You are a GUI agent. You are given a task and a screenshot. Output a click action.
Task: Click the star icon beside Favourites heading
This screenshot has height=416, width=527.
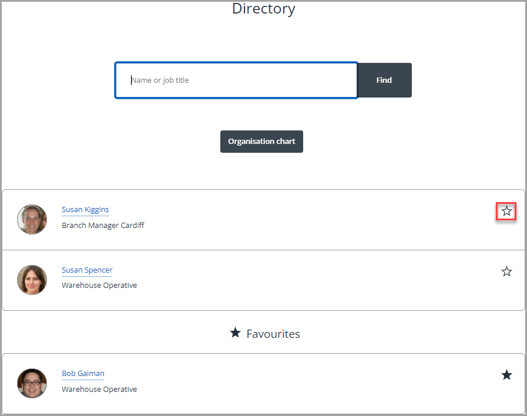coord(235,333)
